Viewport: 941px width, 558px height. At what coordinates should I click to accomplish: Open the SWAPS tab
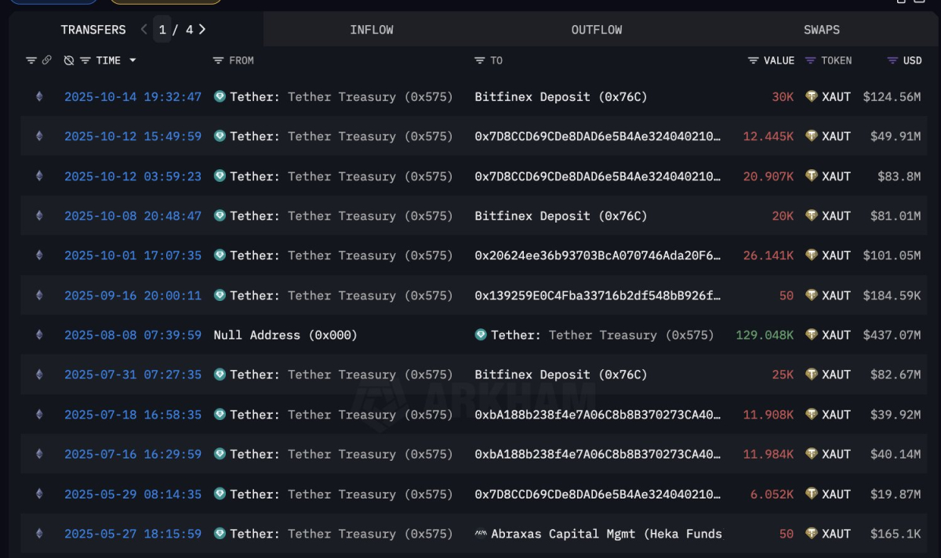pos(822,30)
